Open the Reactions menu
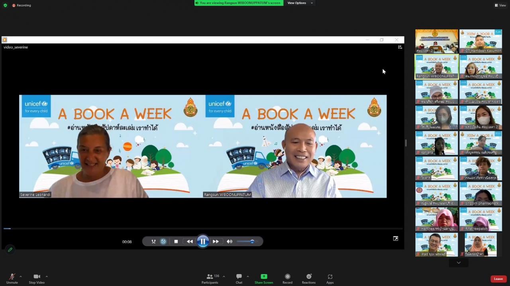The image size is (510, 286). [309, 278]
